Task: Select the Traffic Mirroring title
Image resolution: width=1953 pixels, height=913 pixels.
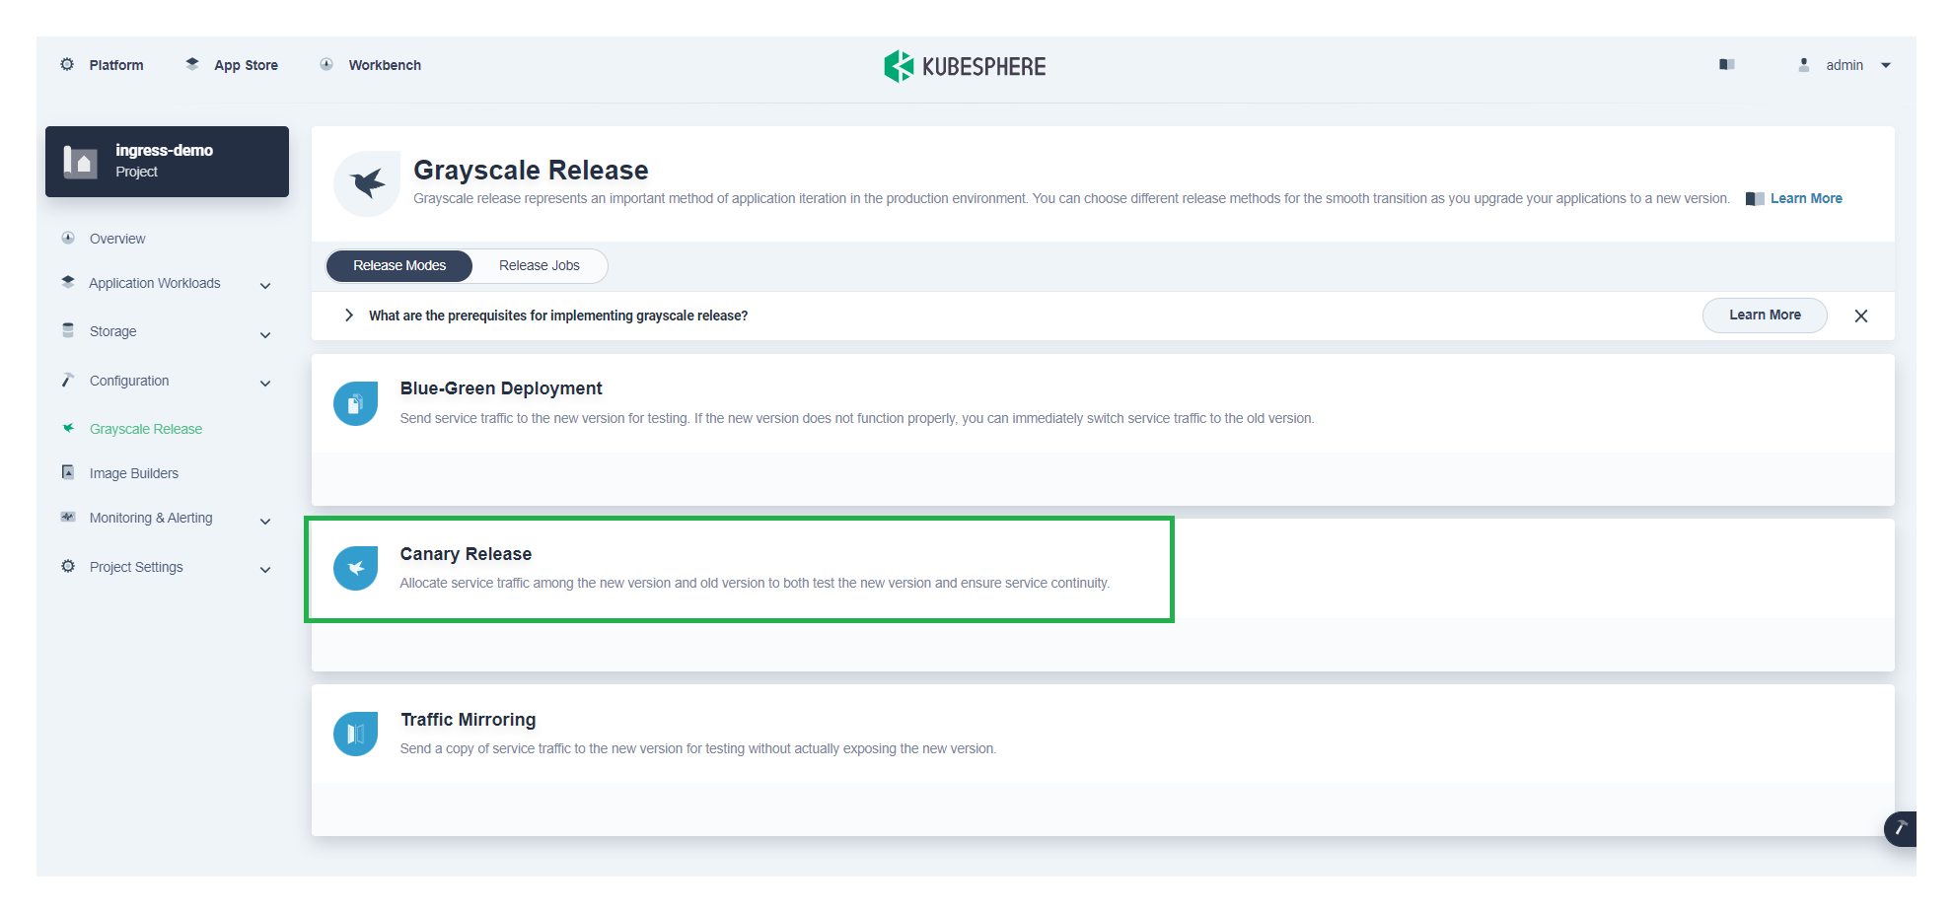Action: coord(469,720)
